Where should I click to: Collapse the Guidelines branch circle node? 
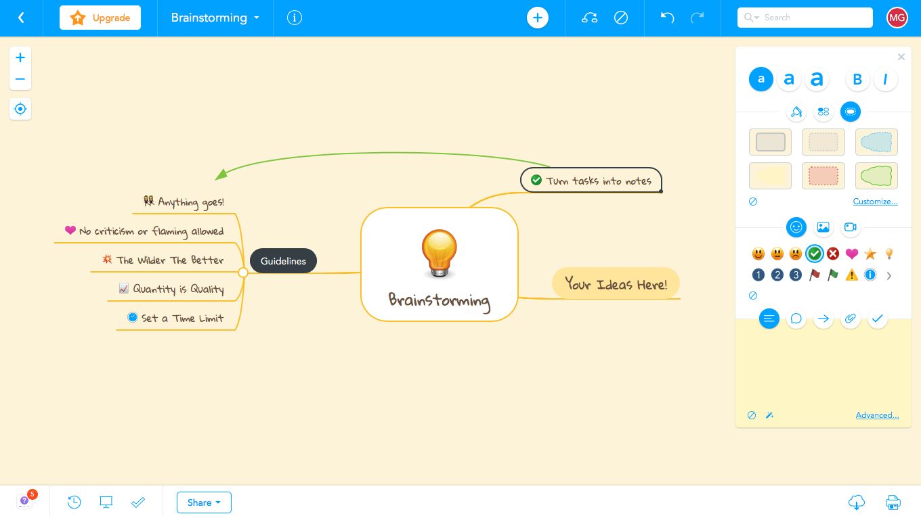tap(243, 273)
